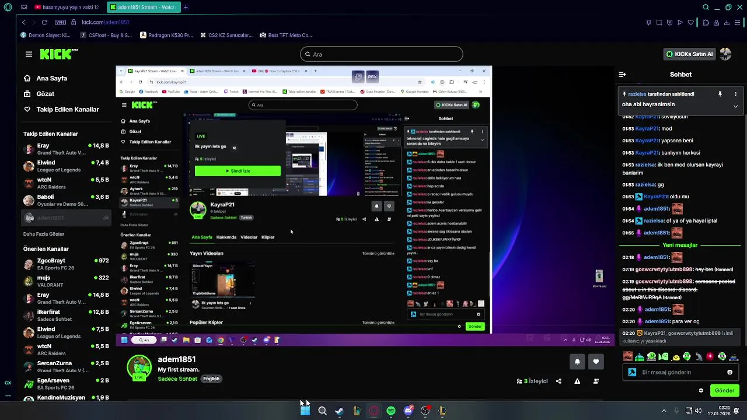Open Gözat in the sidebar
Image resolution: width=747 pixels, height=420 pixels.
tap(39, 94)
